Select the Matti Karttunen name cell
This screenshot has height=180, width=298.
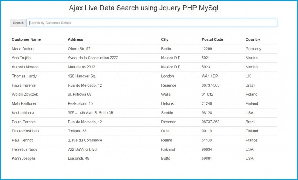(25, 103)
